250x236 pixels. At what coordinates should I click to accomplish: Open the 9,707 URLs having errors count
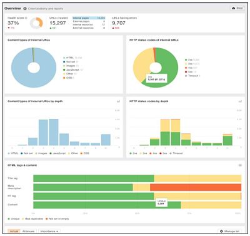(x=119, y=23)
